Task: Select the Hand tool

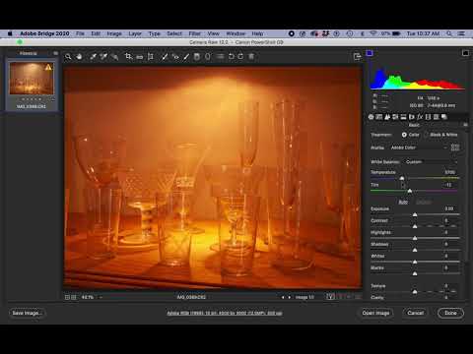Action: click(x=79, y=57)
